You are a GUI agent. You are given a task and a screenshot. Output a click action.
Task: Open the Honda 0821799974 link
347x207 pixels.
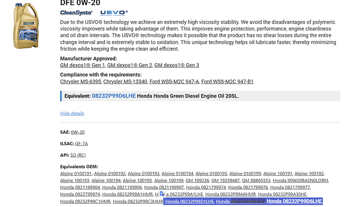coord(206,187)
